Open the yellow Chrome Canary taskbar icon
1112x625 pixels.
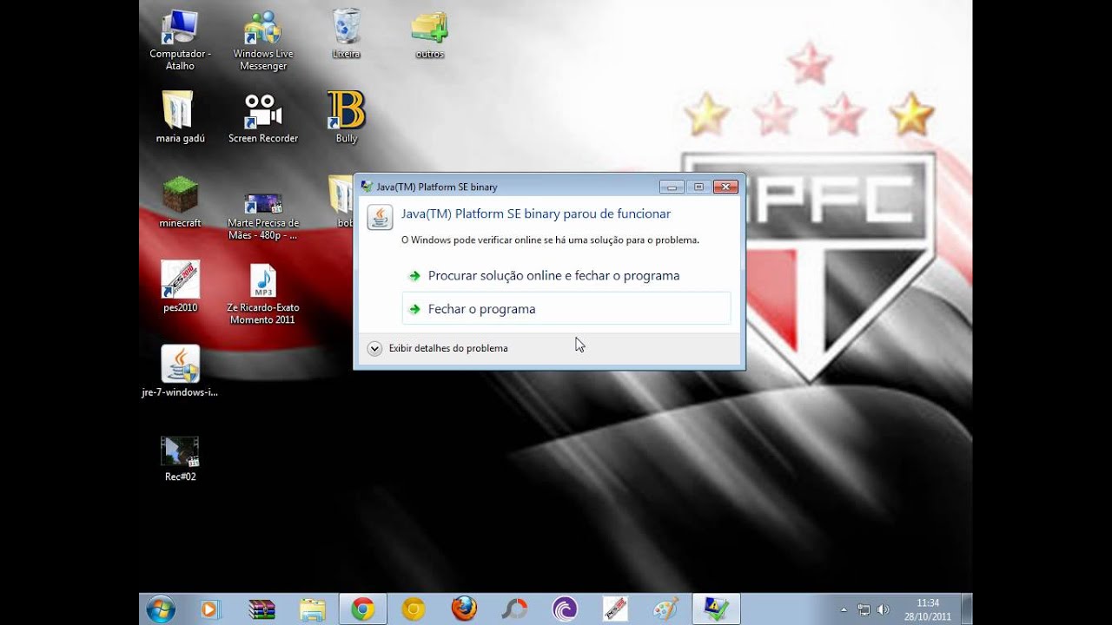414,609
